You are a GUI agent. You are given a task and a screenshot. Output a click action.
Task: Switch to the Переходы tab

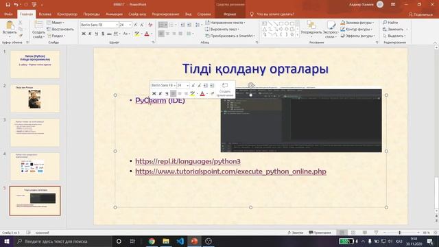click(91, 14)
